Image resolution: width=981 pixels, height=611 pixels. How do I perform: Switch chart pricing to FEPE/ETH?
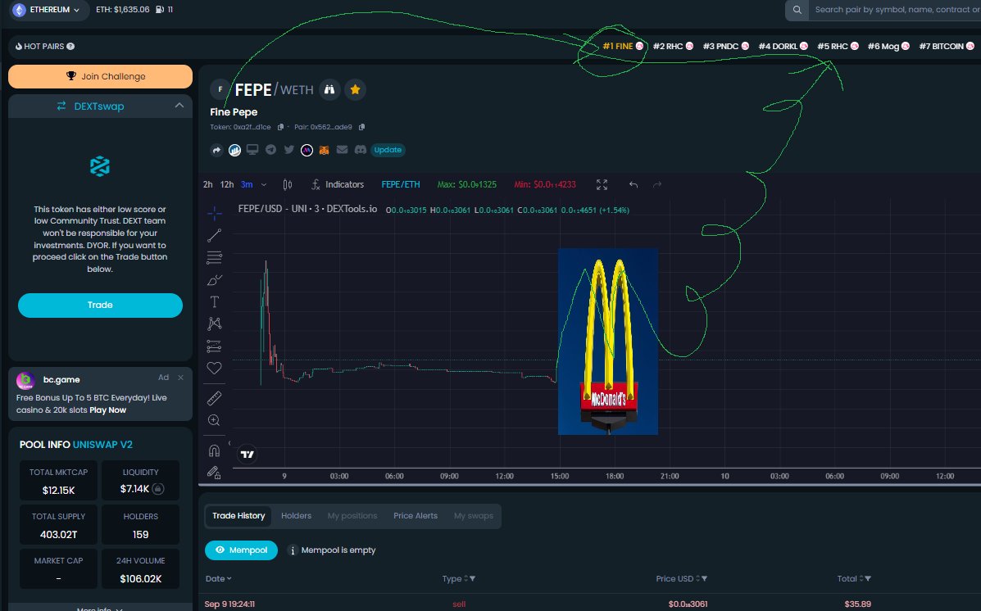click(x=401, y=184)
